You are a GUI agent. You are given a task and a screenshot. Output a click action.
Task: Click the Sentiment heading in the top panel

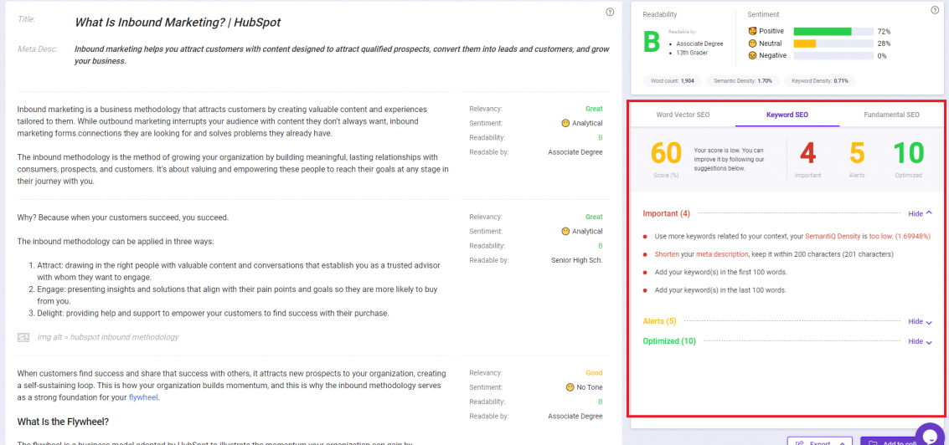pos(763,14)
